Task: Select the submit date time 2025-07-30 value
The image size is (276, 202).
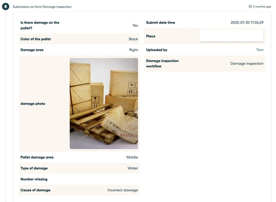Action: [247, 23]
